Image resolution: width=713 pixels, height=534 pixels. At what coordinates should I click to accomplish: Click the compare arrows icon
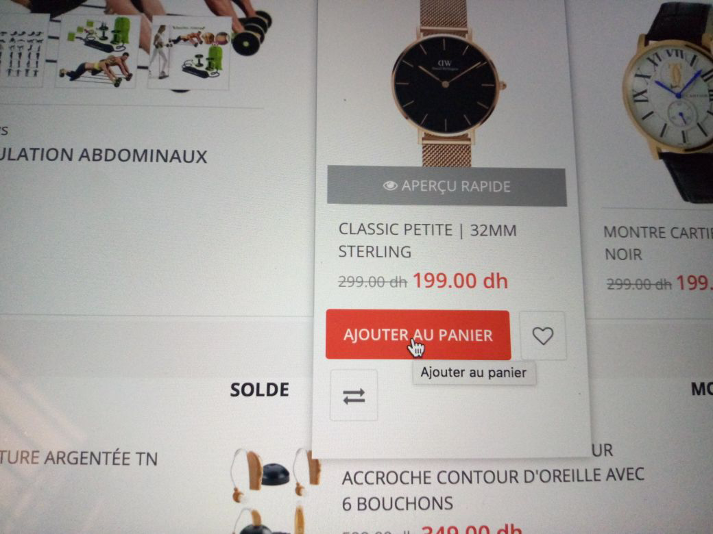pos(354,396)
